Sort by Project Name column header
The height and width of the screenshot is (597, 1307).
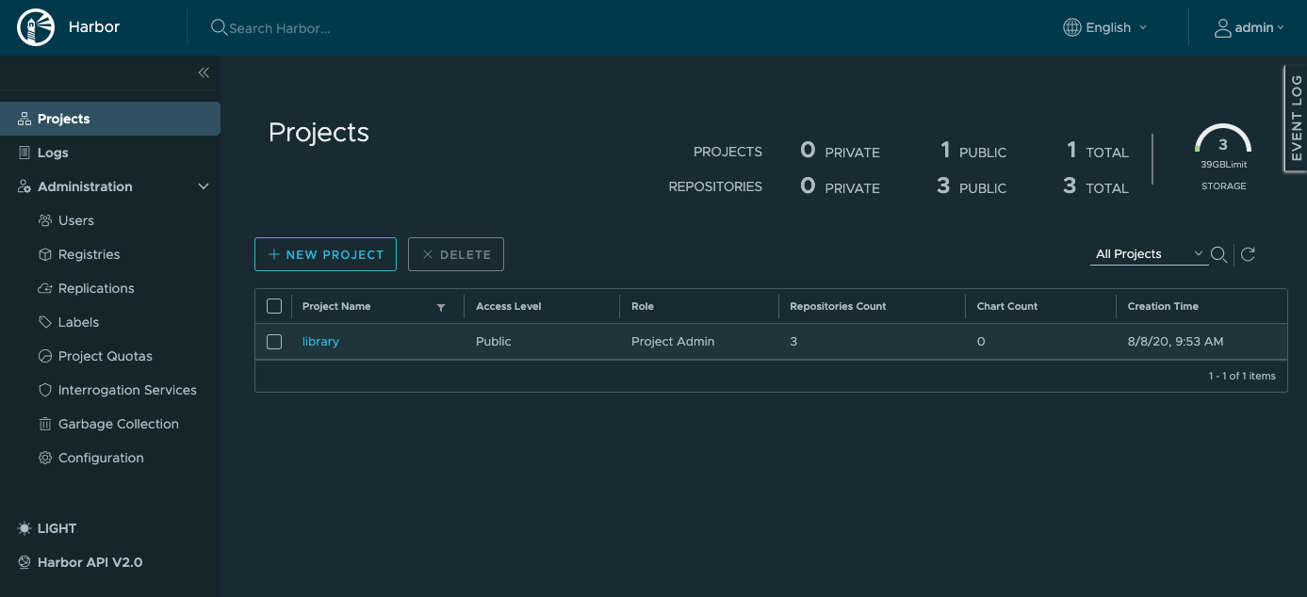(336, 306)
